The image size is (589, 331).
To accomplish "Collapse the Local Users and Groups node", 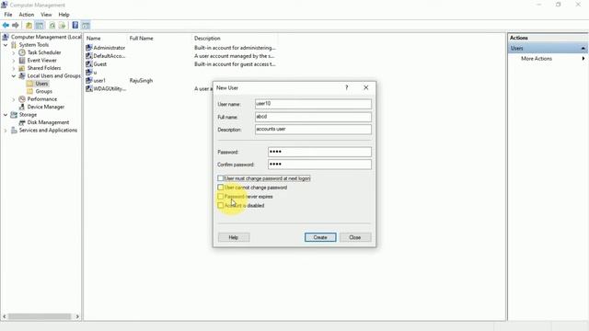I will coord(14,75).
